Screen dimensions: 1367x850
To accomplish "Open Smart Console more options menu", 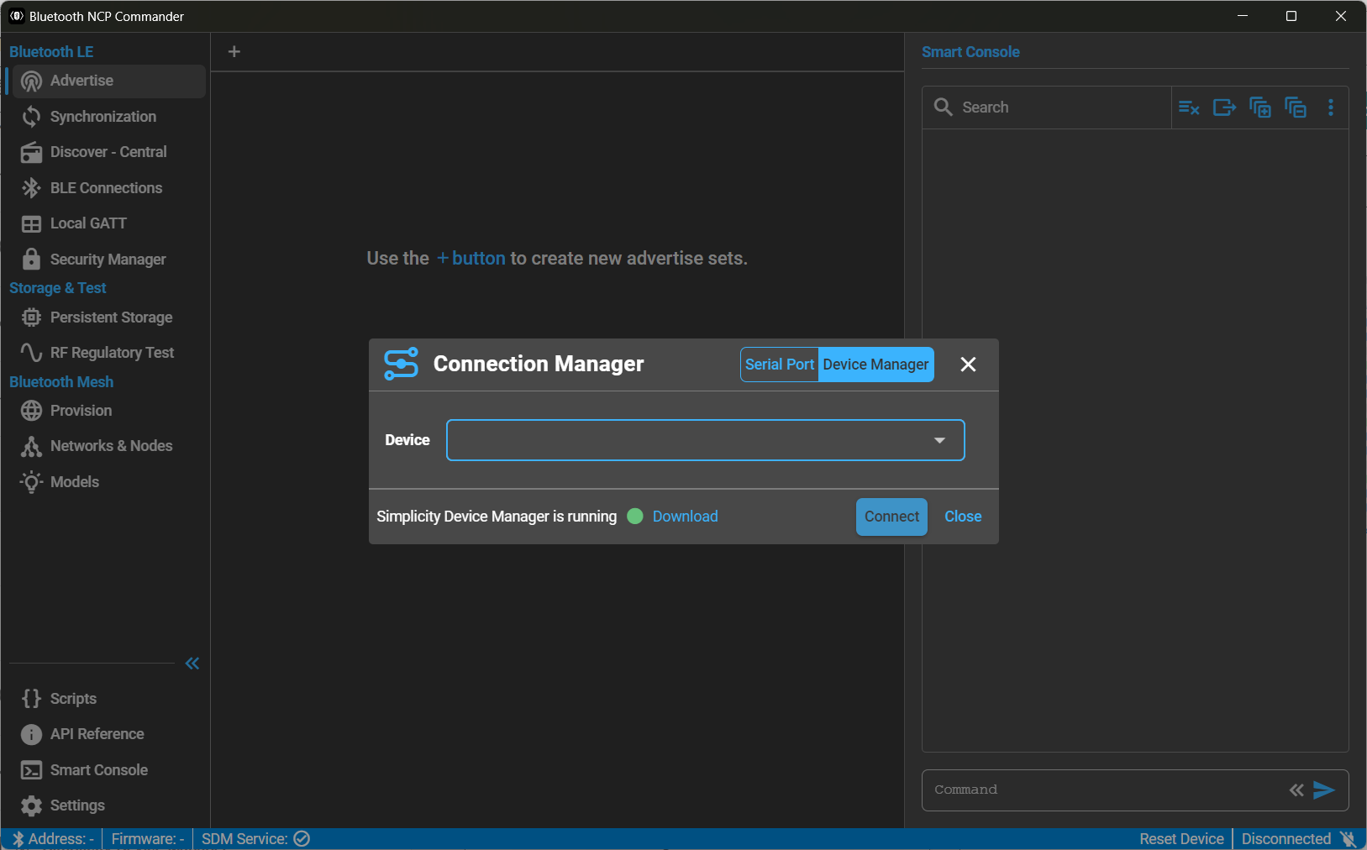I will 1331,108.
